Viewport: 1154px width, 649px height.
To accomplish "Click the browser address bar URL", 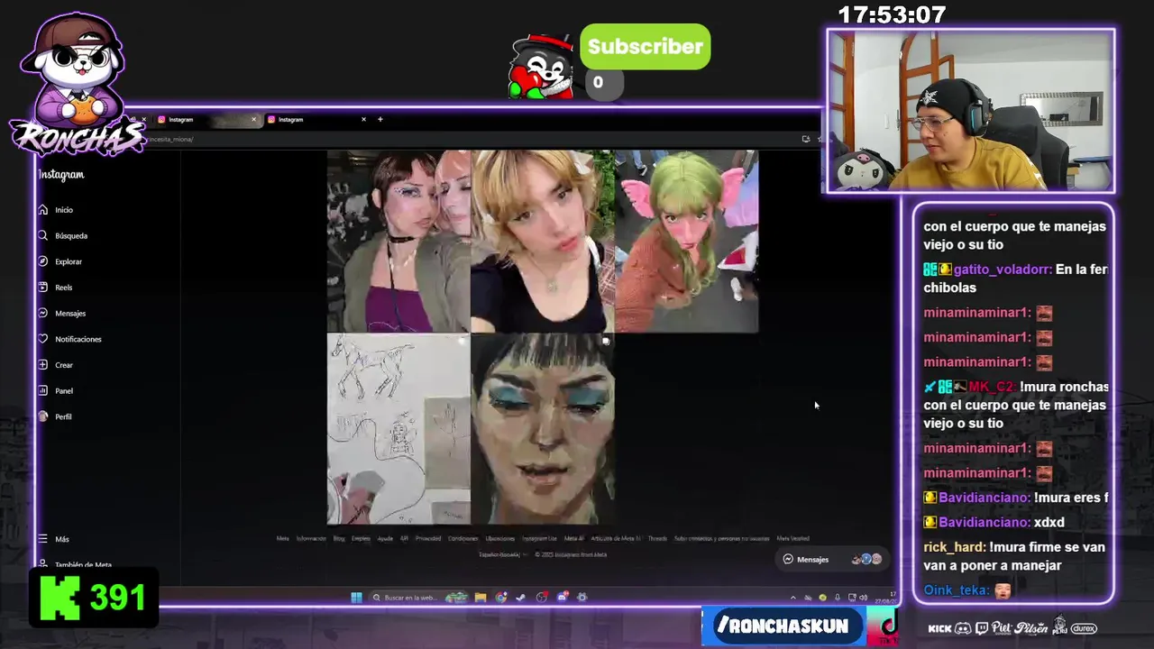I will pos(169,139).
